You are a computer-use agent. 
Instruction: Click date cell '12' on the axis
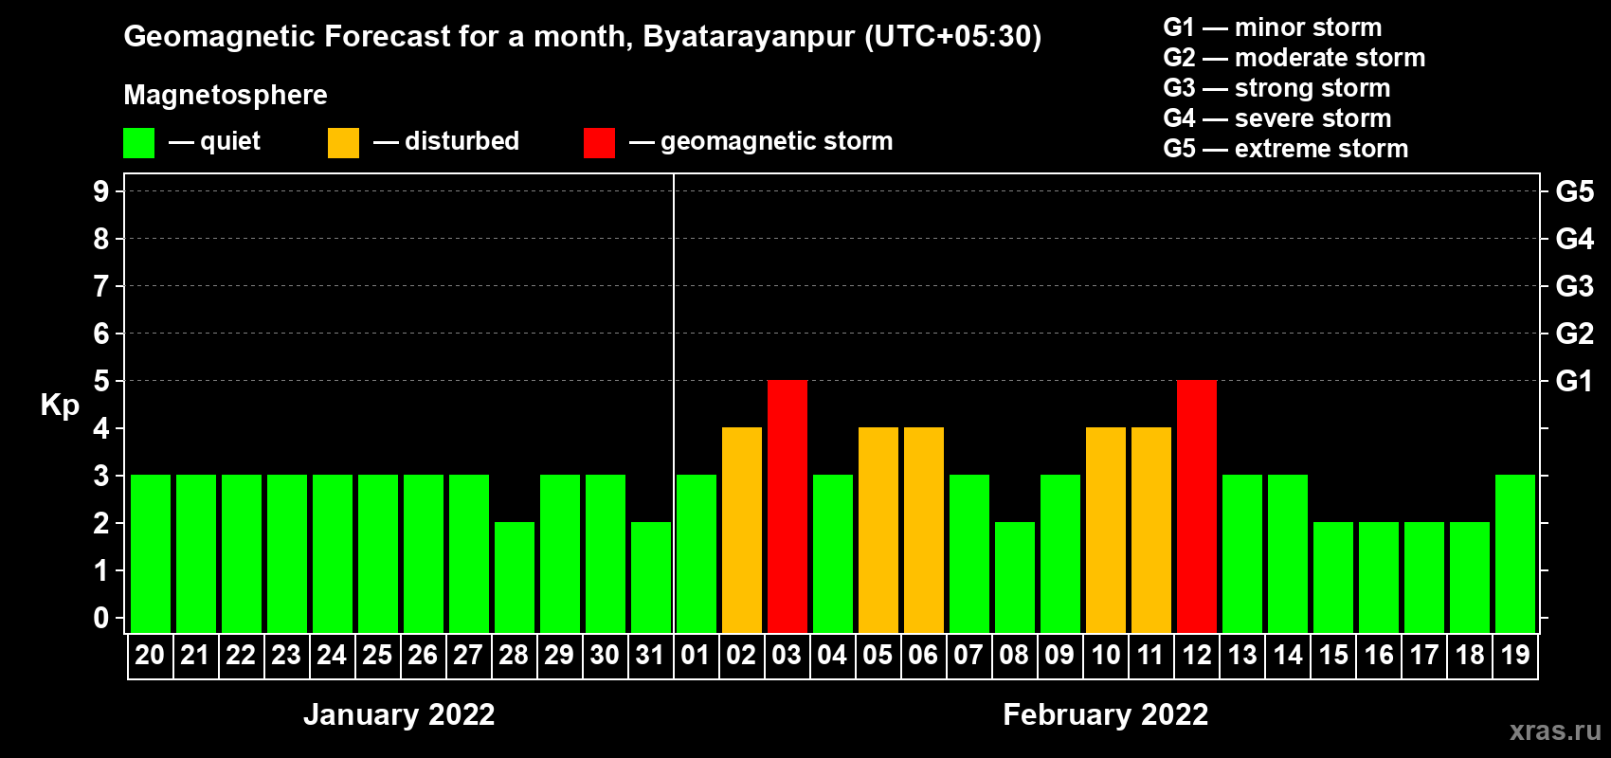click(1197, 656)
